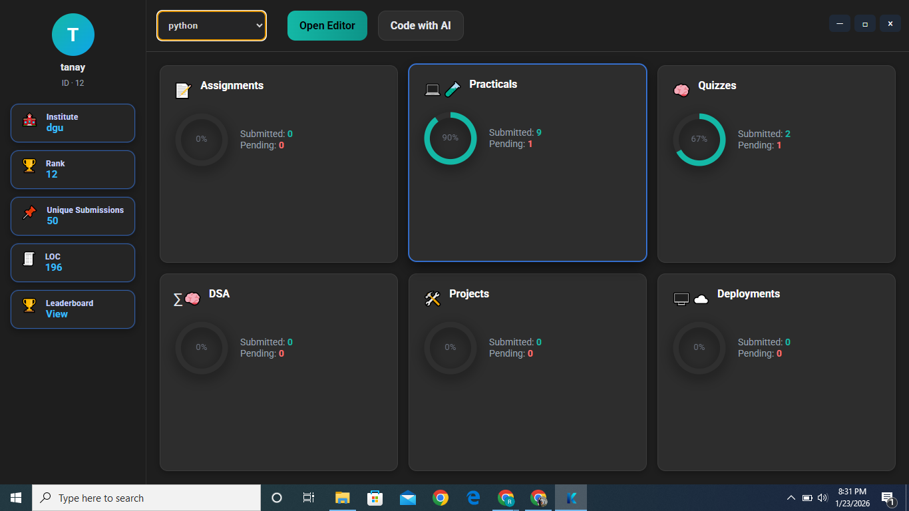Click Quizzes Submitted: 2 text

coord(764,134)
